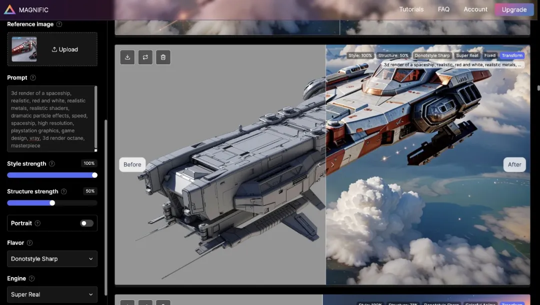Open Portrait help question icon
The image size is (540, 305).
(37, 223)
